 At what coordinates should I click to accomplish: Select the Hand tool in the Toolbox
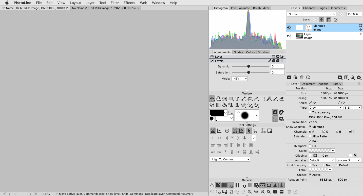[218, 99]
